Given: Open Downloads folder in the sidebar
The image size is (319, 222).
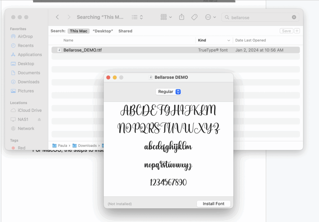Looking at the screenshot, I should (x=28, y=82).
